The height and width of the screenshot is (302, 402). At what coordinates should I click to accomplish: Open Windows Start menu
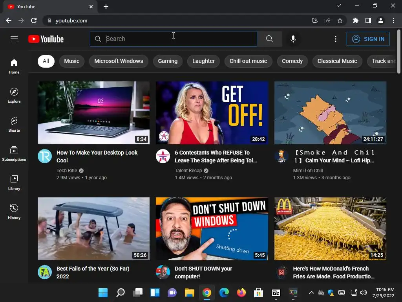103,293
